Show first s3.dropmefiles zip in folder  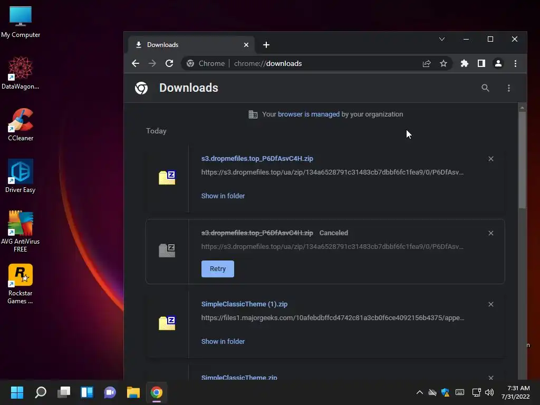(x=223, y=196)
